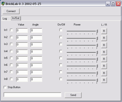Screen dimensions: 122x102
Task: Click the In3 Value field
Action: (x=22, y=44)
